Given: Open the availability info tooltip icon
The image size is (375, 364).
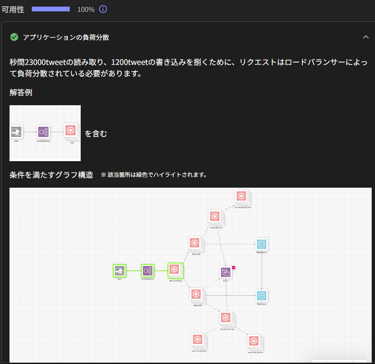Looking at the screenshot, I should click(x=103, y=9).
